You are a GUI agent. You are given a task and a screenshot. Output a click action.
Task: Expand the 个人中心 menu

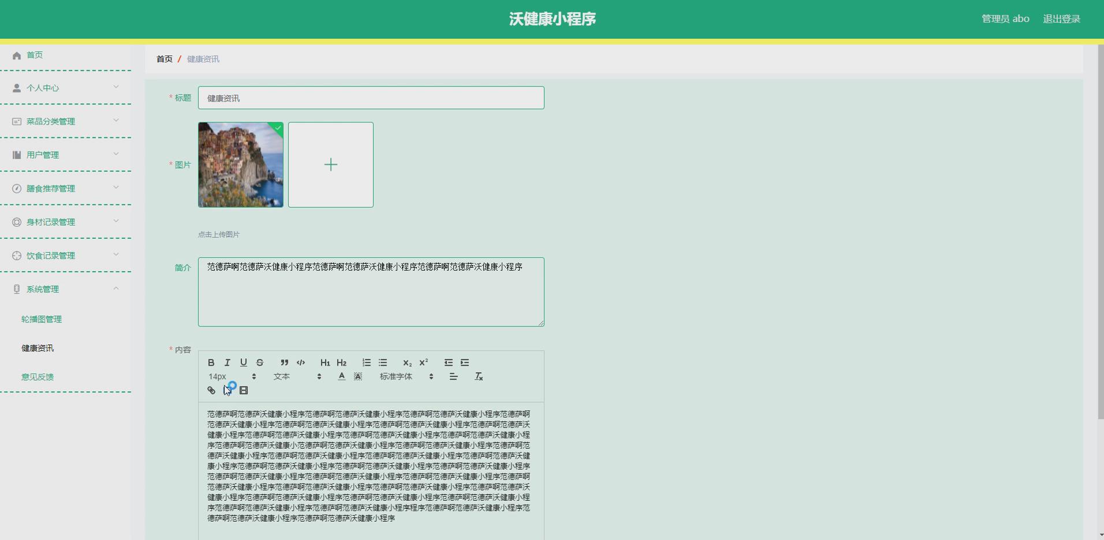point(65,88)
